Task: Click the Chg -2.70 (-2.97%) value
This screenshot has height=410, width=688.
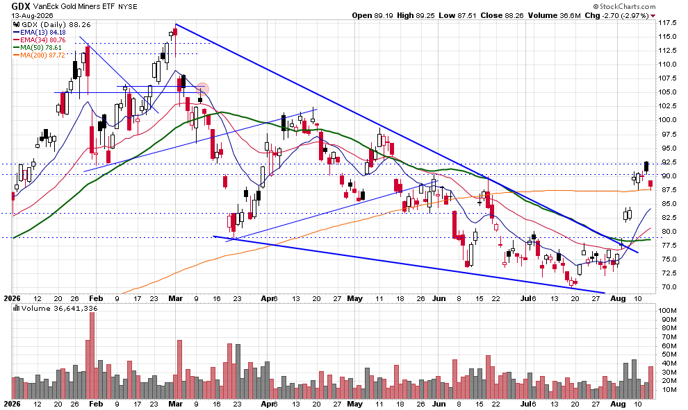Action: coord(616,15)
